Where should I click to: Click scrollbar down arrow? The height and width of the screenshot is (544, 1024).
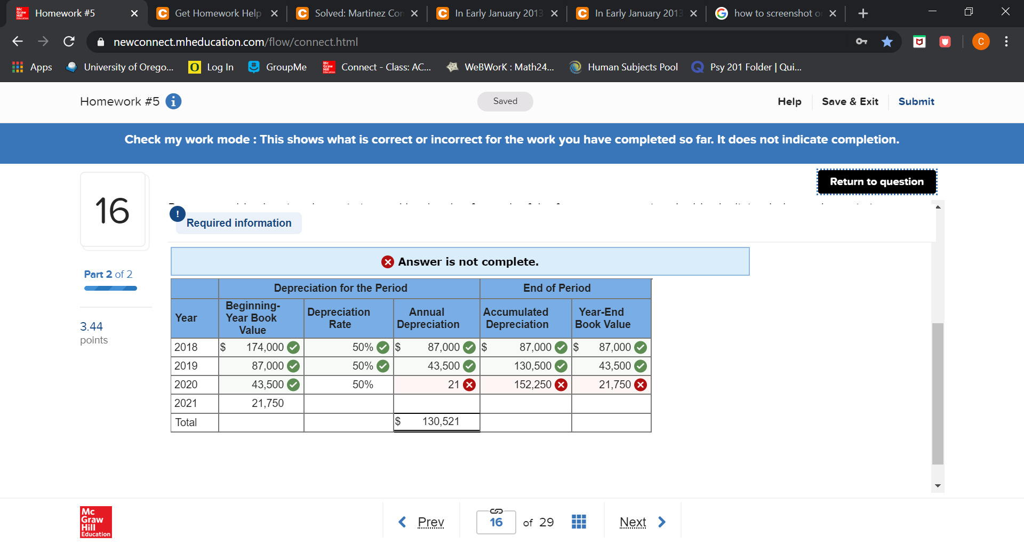[x=938, y=486]
